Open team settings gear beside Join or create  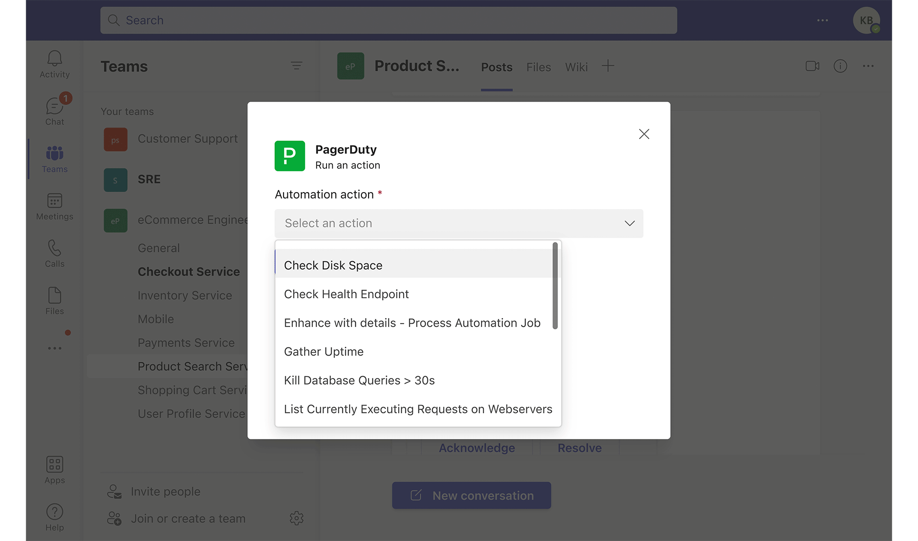click(296, 518)
